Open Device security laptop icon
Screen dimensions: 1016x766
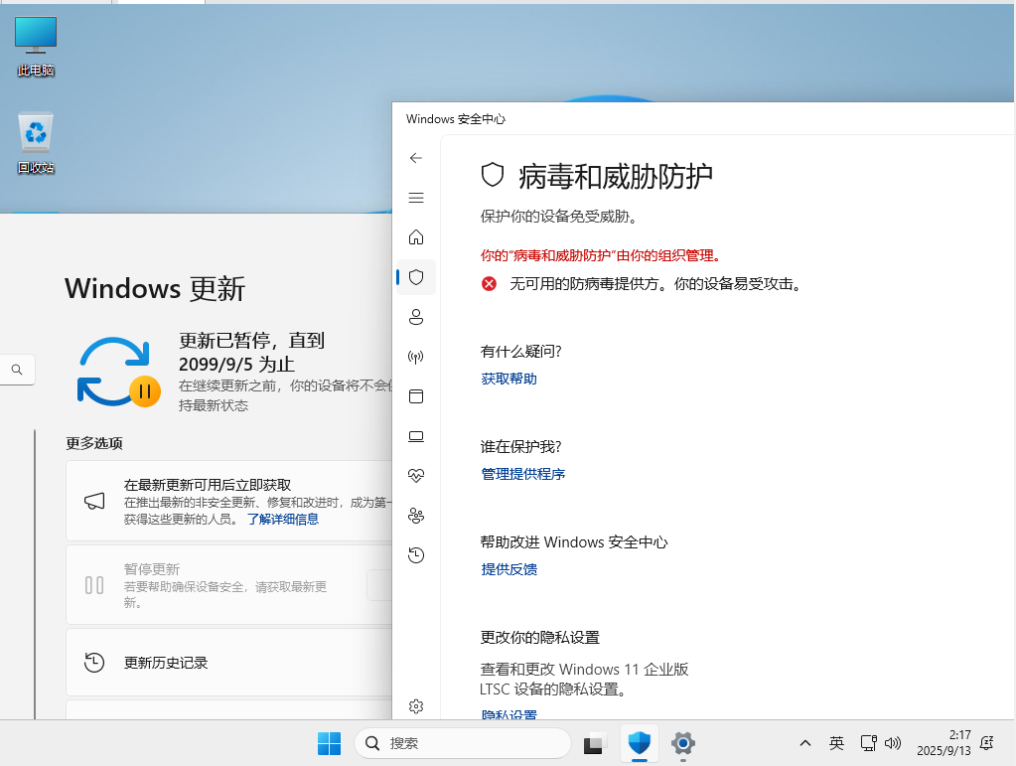(416, 436)
